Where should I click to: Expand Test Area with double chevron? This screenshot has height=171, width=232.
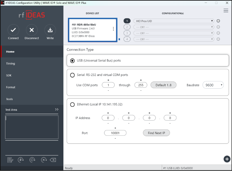point(57,109)
